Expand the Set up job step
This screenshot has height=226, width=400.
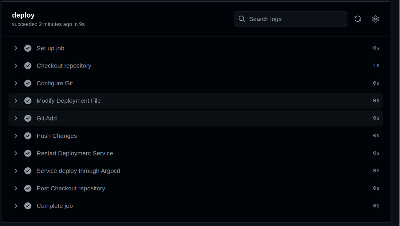(16, 48)
